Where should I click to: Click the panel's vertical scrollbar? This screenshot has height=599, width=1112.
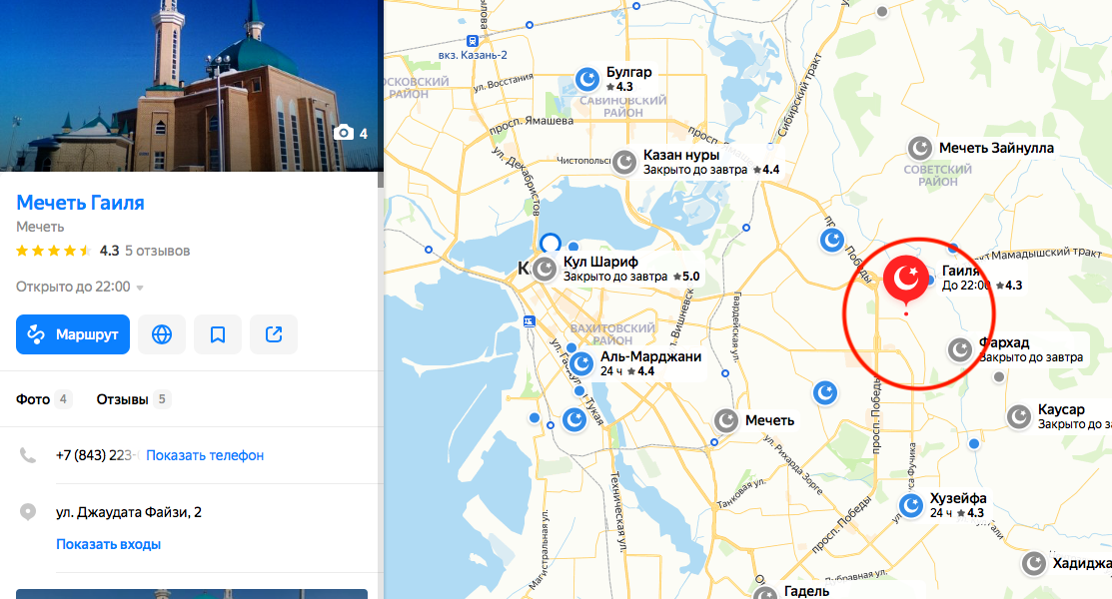click(381, 179)
